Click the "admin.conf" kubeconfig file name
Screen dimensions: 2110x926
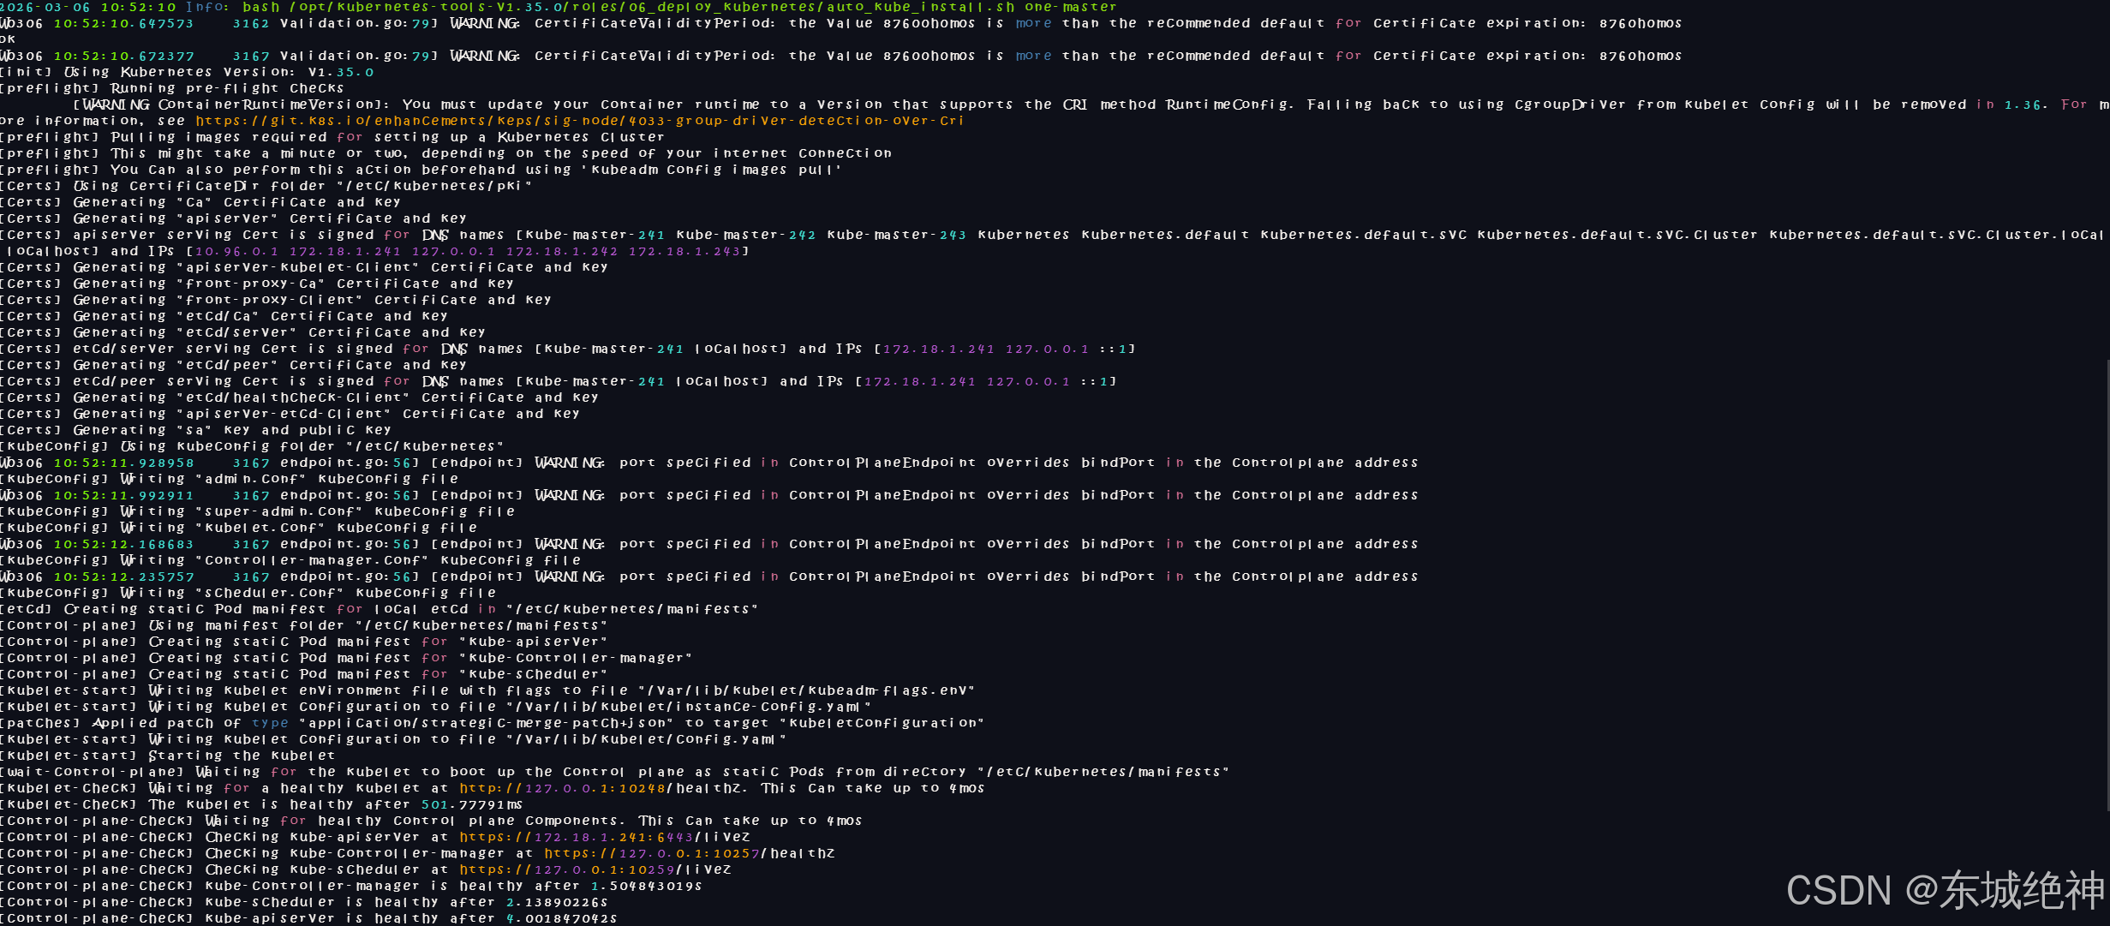[252, 479]
